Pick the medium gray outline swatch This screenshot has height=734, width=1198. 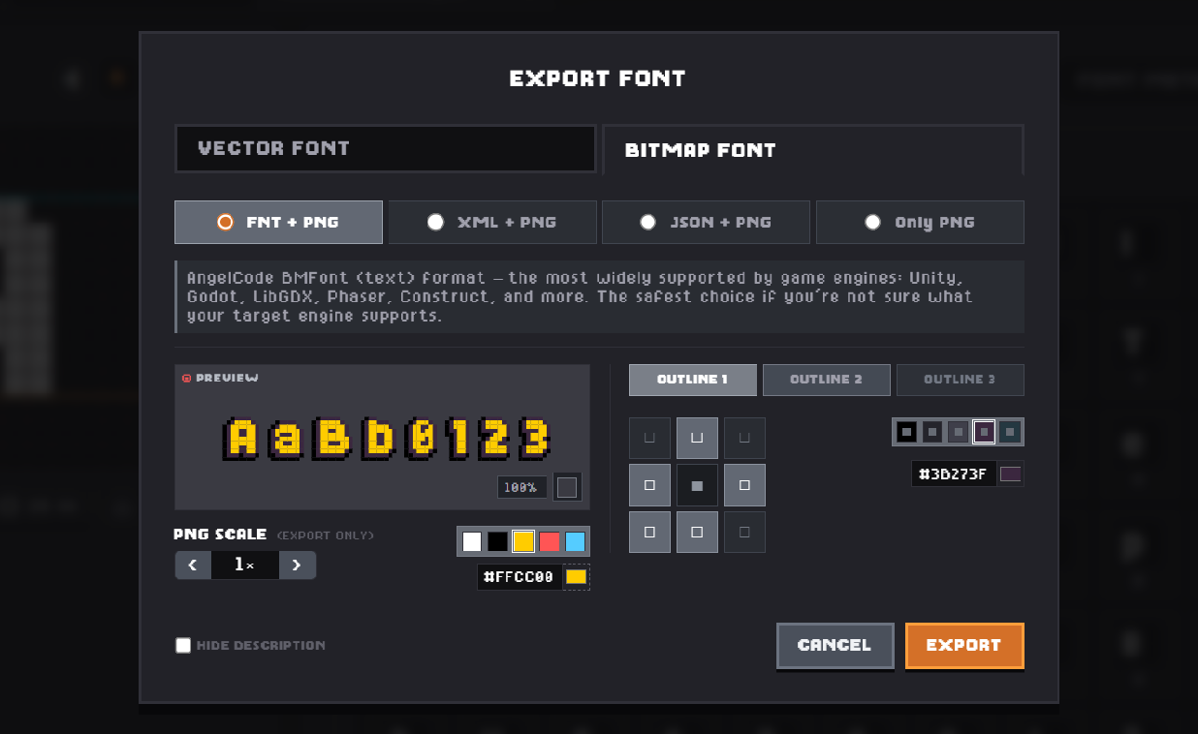tap(958, 432)
